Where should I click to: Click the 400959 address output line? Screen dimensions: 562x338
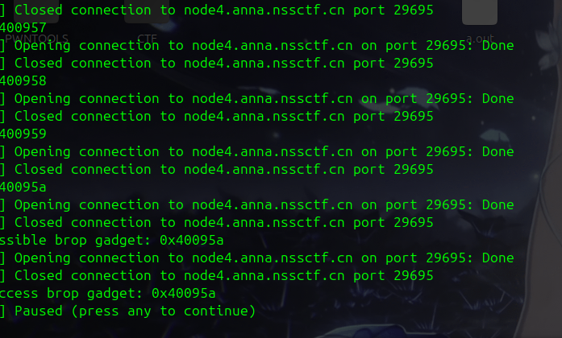point(23,134)
